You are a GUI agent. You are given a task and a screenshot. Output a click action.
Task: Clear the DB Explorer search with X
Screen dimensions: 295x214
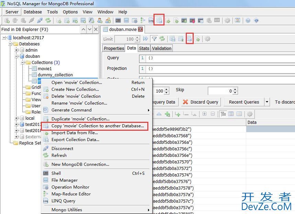(96, 29)
